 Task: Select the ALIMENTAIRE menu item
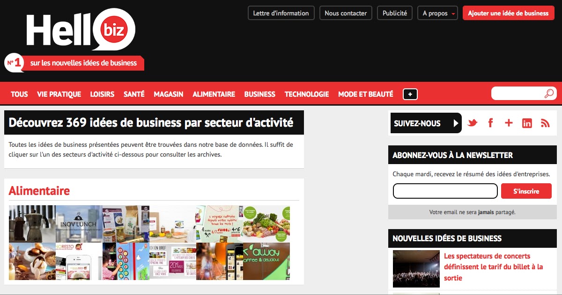coord(214,94)
